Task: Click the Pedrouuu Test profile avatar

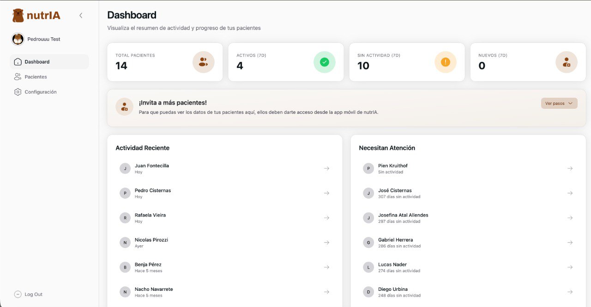Action: coord(18,39)
